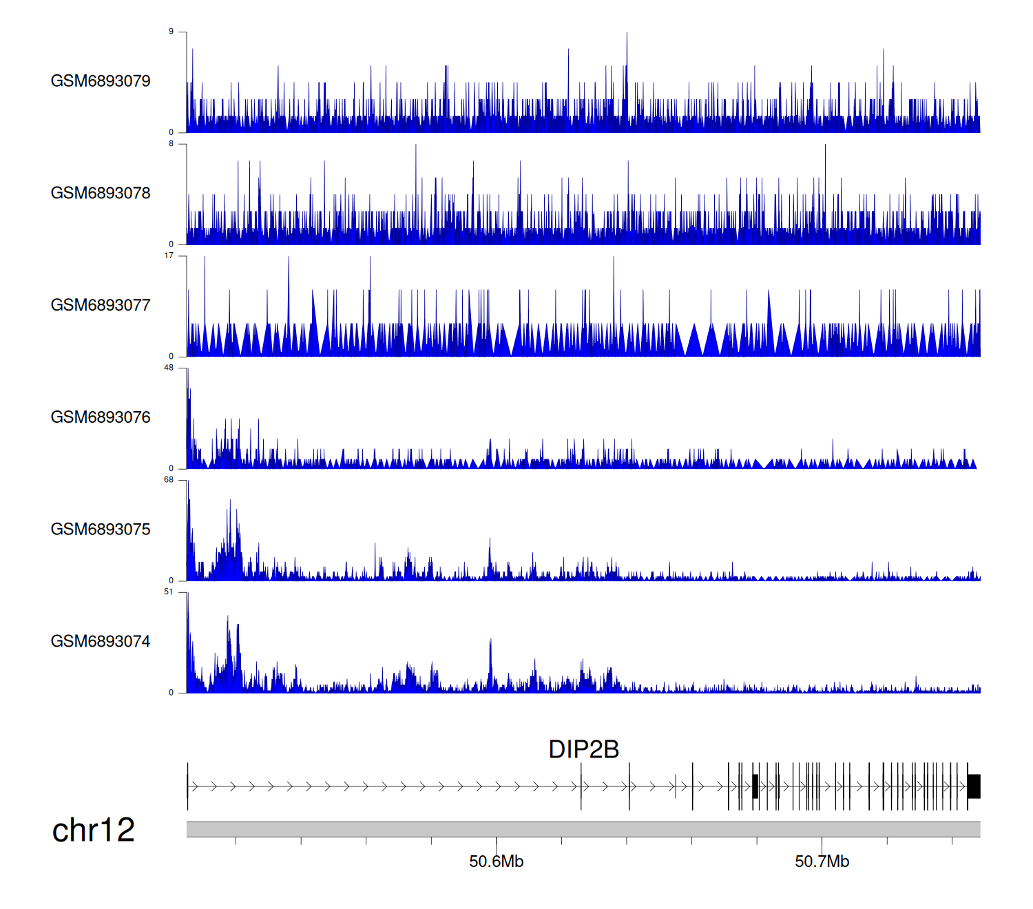Select the large final exon block of DIP2B

click(x=974, y=786)
